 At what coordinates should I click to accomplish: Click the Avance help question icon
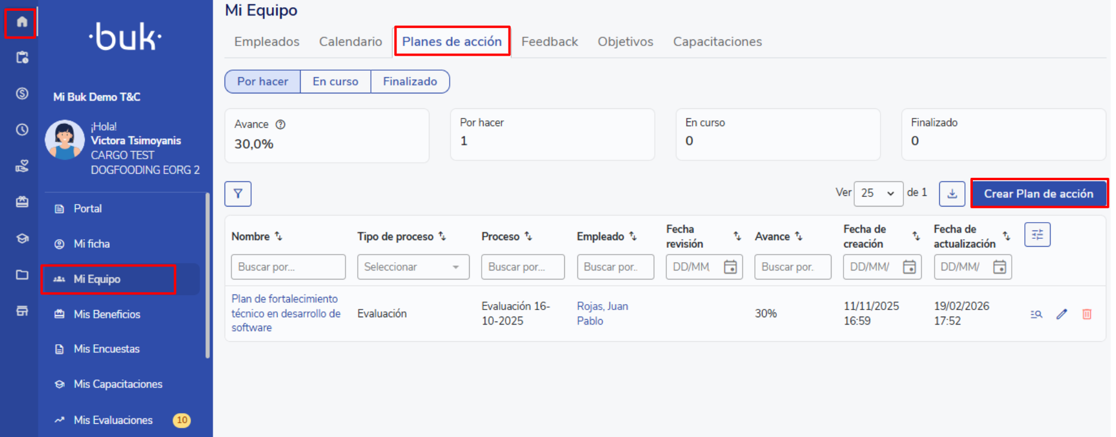[x=280, y=125]
